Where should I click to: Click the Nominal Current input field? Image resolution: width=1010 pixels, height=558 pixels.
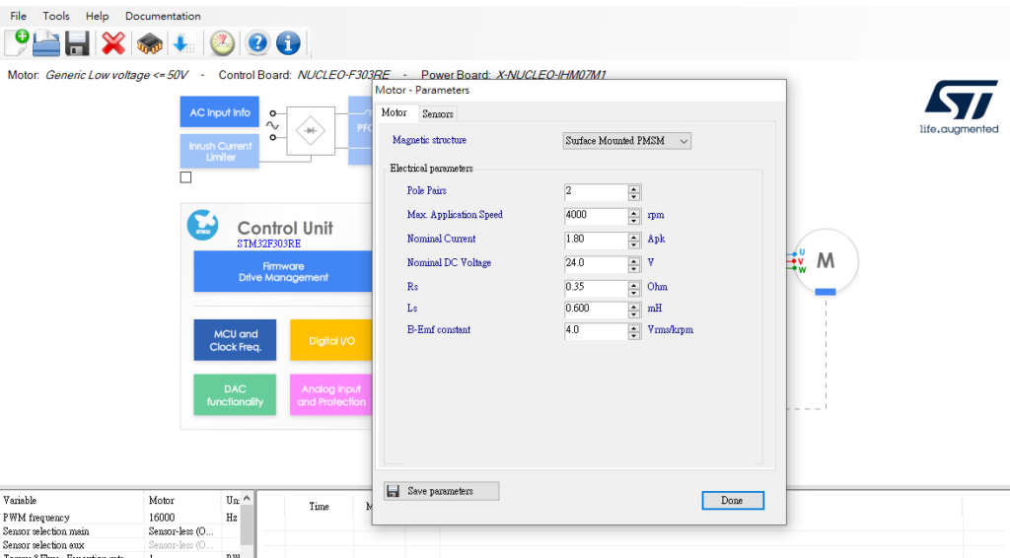(597, 240)
